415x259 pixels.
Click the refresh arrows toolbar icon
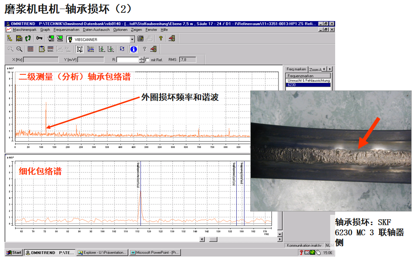point(122,49)
